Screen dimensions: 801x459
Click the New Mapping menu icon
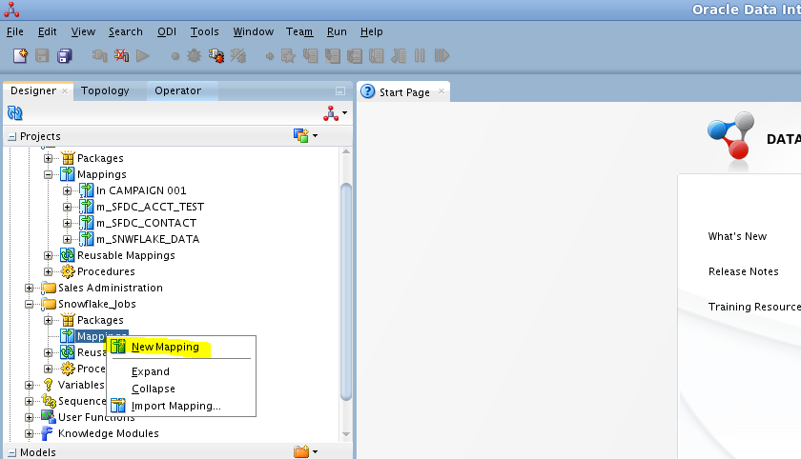pos(118,347)
